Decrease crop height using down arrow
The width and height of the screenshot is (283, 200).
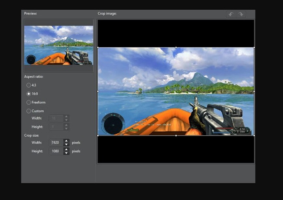[66, 153]
